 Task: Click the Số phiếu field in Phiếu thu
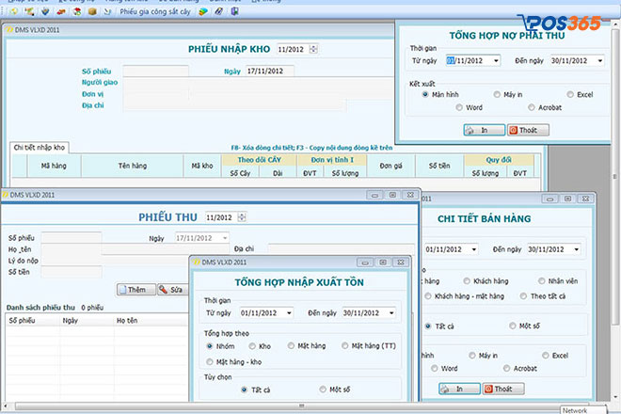(x=72, y=238)
